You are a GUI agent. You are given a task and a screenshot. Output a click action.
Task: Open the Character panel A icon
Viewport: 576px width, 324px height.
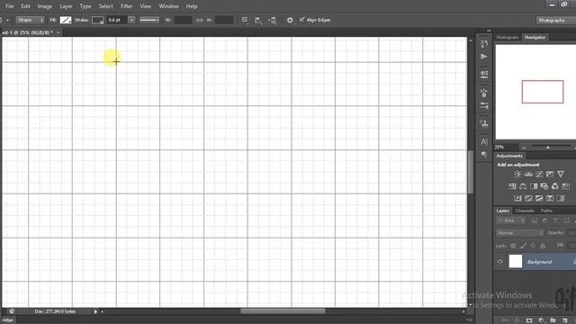click(x=484, y=141)
